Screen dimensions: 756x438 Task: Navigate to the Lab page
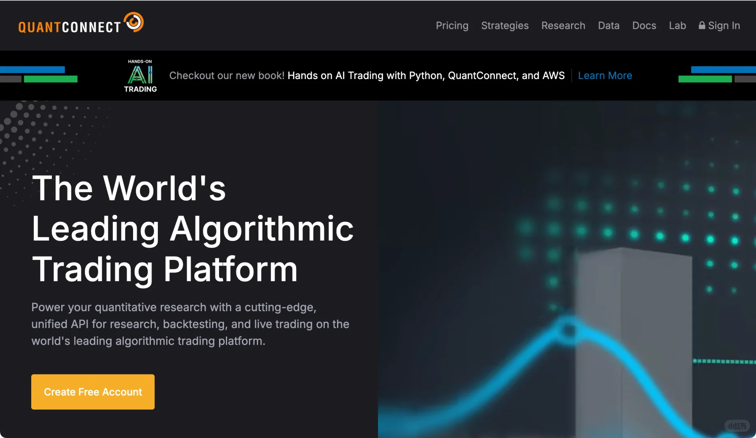(x=677, y=26)
